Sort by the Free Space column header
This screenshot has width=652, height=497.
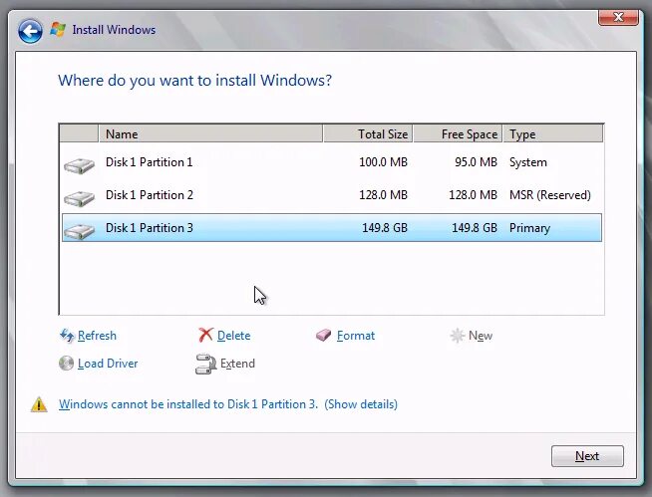pyautogui.click(x=458, y=133)
